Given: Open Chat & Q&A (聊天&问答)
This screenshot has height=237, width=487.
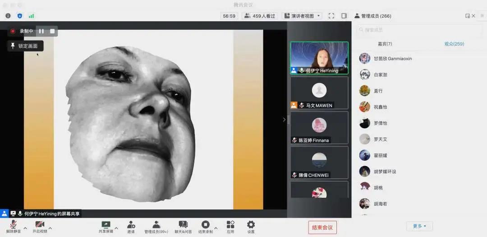Looking at the screenshot, I should pyautogui.click(x=183, y=225).
